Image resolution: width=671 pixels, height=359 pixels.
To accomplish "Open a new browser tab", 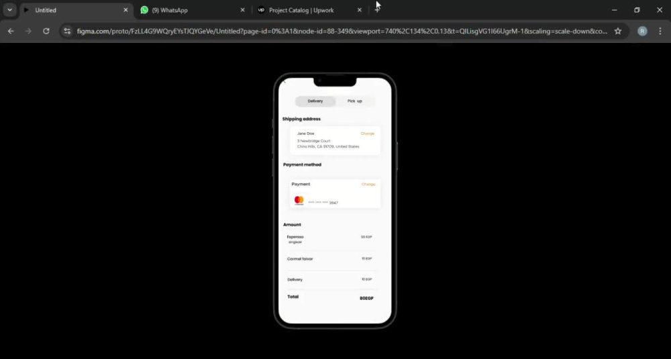I will (377, 10).
